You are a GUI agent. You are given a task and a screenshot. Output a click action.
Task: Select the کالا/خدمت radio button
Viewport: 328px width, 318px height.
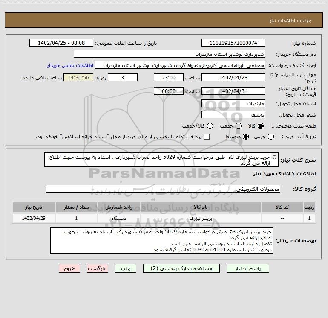coord(210,126)
